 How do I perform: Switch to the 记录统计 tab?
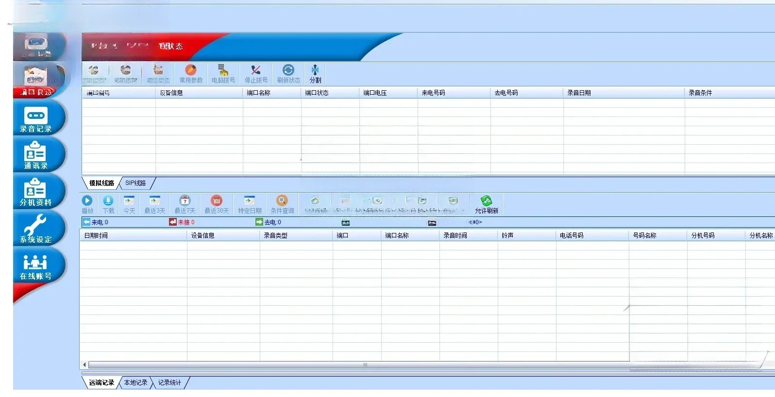point(169,382)
